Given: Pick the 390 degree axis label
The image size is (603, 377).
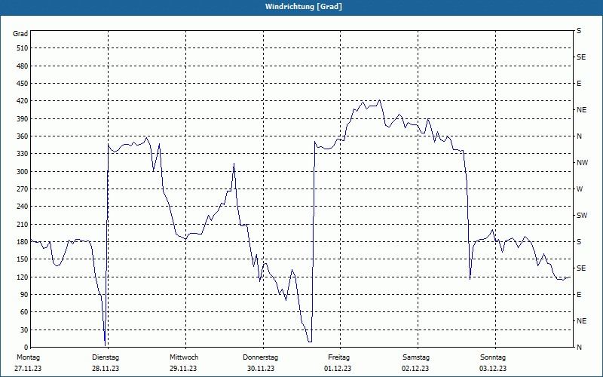Looking at the screenshot, I should coord(23,119).
